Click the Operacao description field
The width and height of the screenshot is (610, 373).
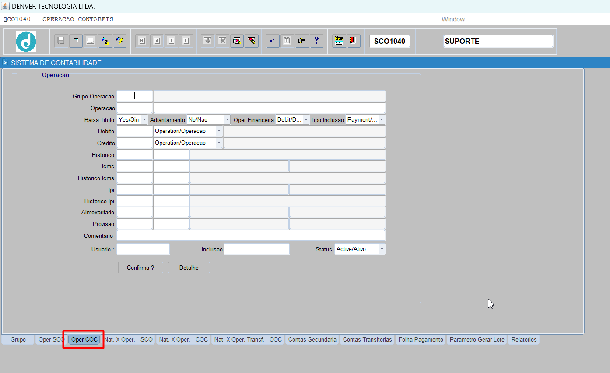270,108
